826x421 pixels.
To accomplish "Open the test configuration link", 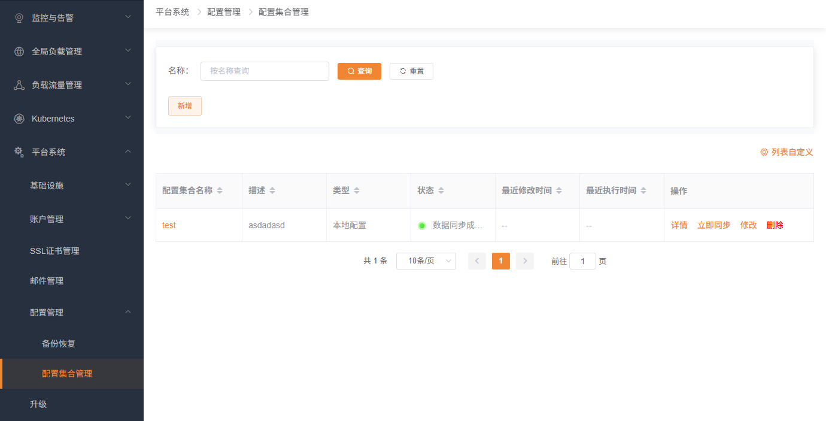I will click(x=169, y=225).
